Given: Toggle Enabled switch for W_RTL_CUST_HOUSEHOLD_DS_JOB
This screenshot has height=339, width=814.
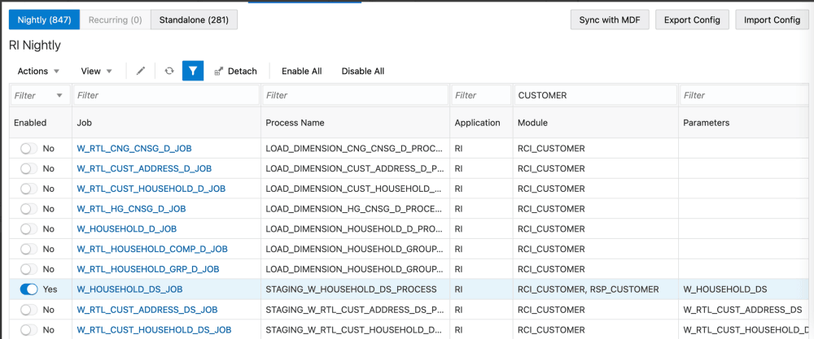Looking at the screenshot, I should pyautogui.click(x=29, y=330).
